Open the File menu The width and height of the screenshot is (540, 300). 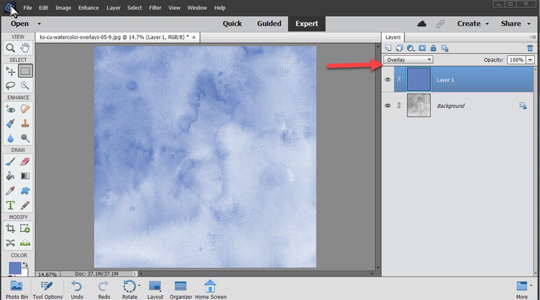click(x=28, y=8)
